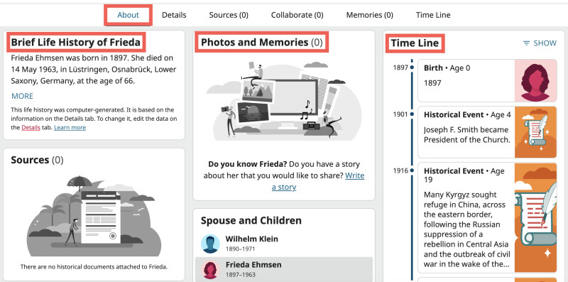This screenshot has height=282, width=568.
Task: Switch to the Details tab
Action: tap(174, 15)
